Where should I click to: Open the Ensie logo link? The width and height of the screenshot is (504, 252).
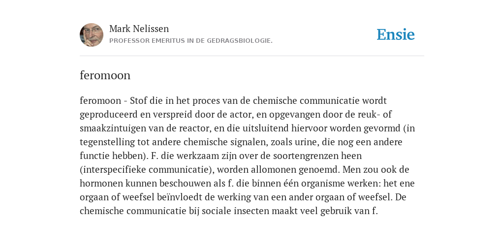coord(395,34)
